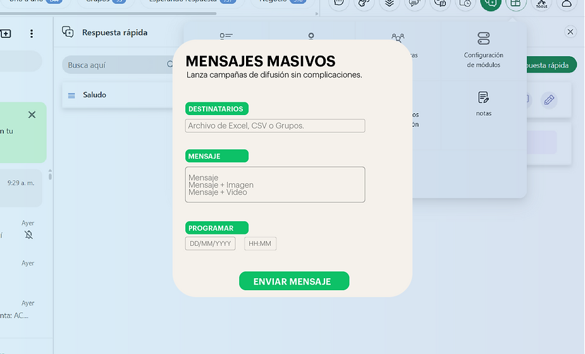Click the profile icon in top toolbar
The image size is (585, 354).
pyautogui.click(x=567, y=3)
